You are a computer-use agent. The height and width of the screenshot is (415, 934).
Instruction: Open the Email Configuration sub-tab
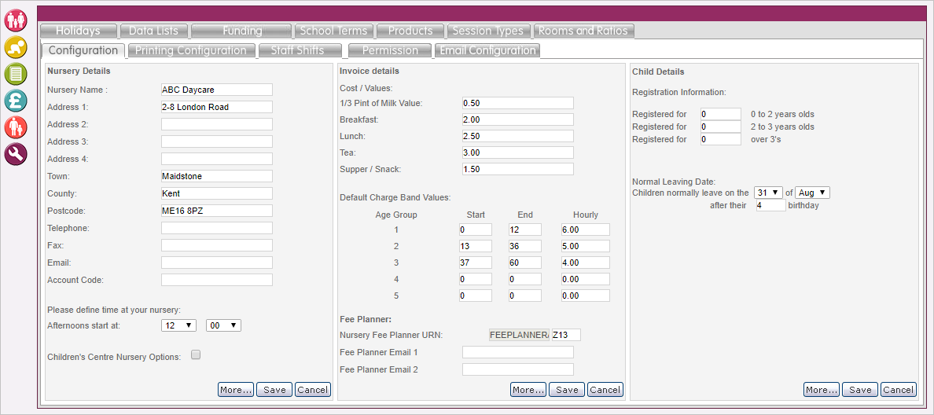point(487,50)
